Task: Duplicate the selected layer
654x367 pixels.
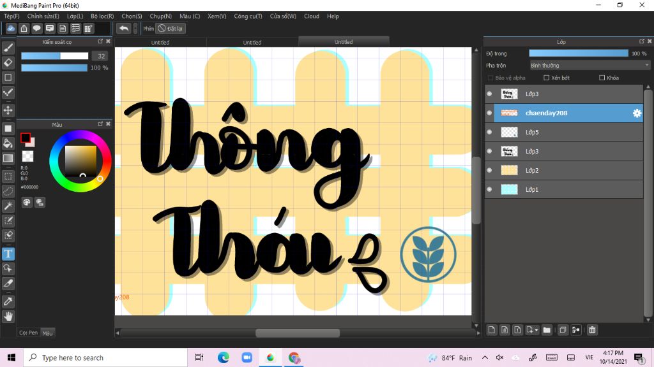Action: (563, 330)
